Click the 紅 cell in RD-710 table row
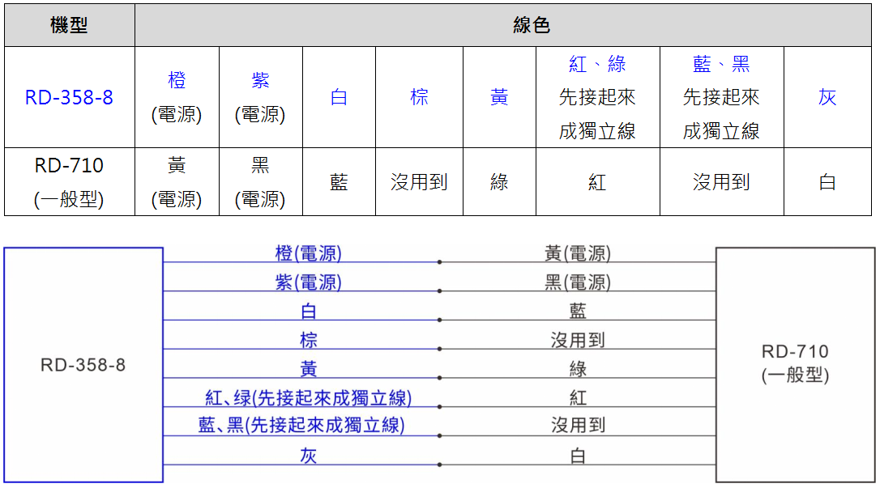 point(598,182)
